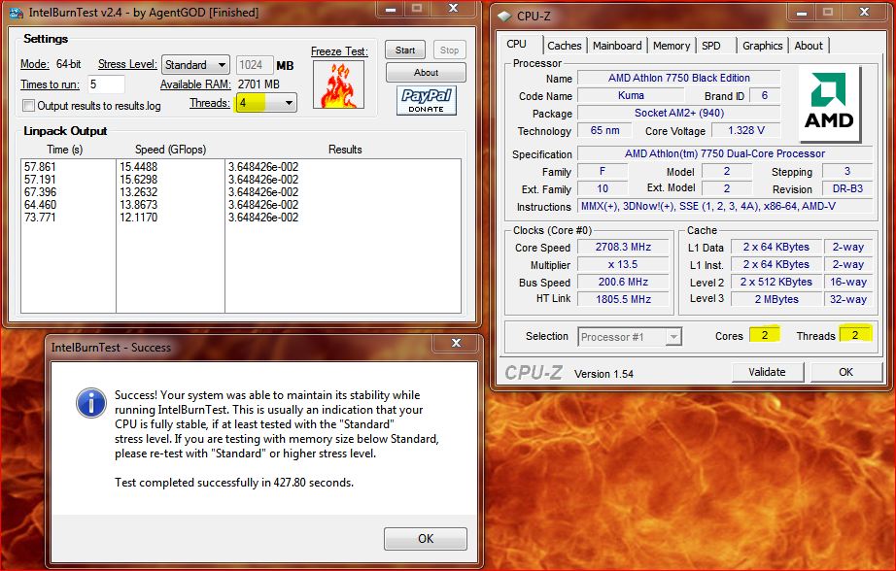Switch to the Graphics tab
This screenshot has height=571, width=896.
[x=762, y=46]
